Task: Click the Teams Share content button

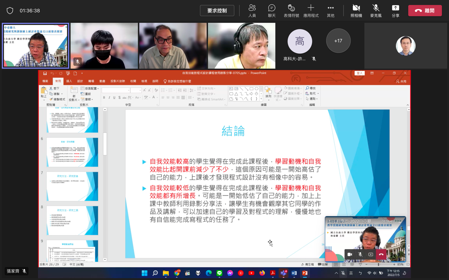Action: coord(396,11)
